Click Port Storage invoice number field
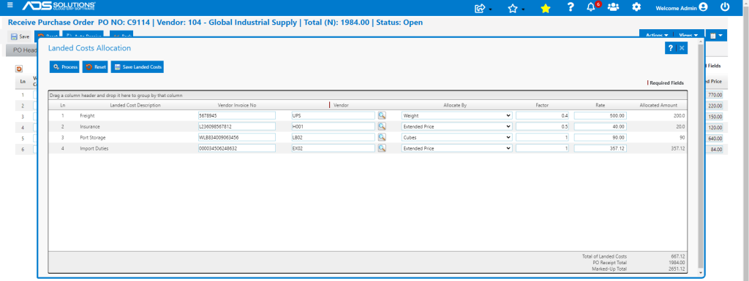The width and height of the screenshot is (749, 281). [x=237, y=137]
